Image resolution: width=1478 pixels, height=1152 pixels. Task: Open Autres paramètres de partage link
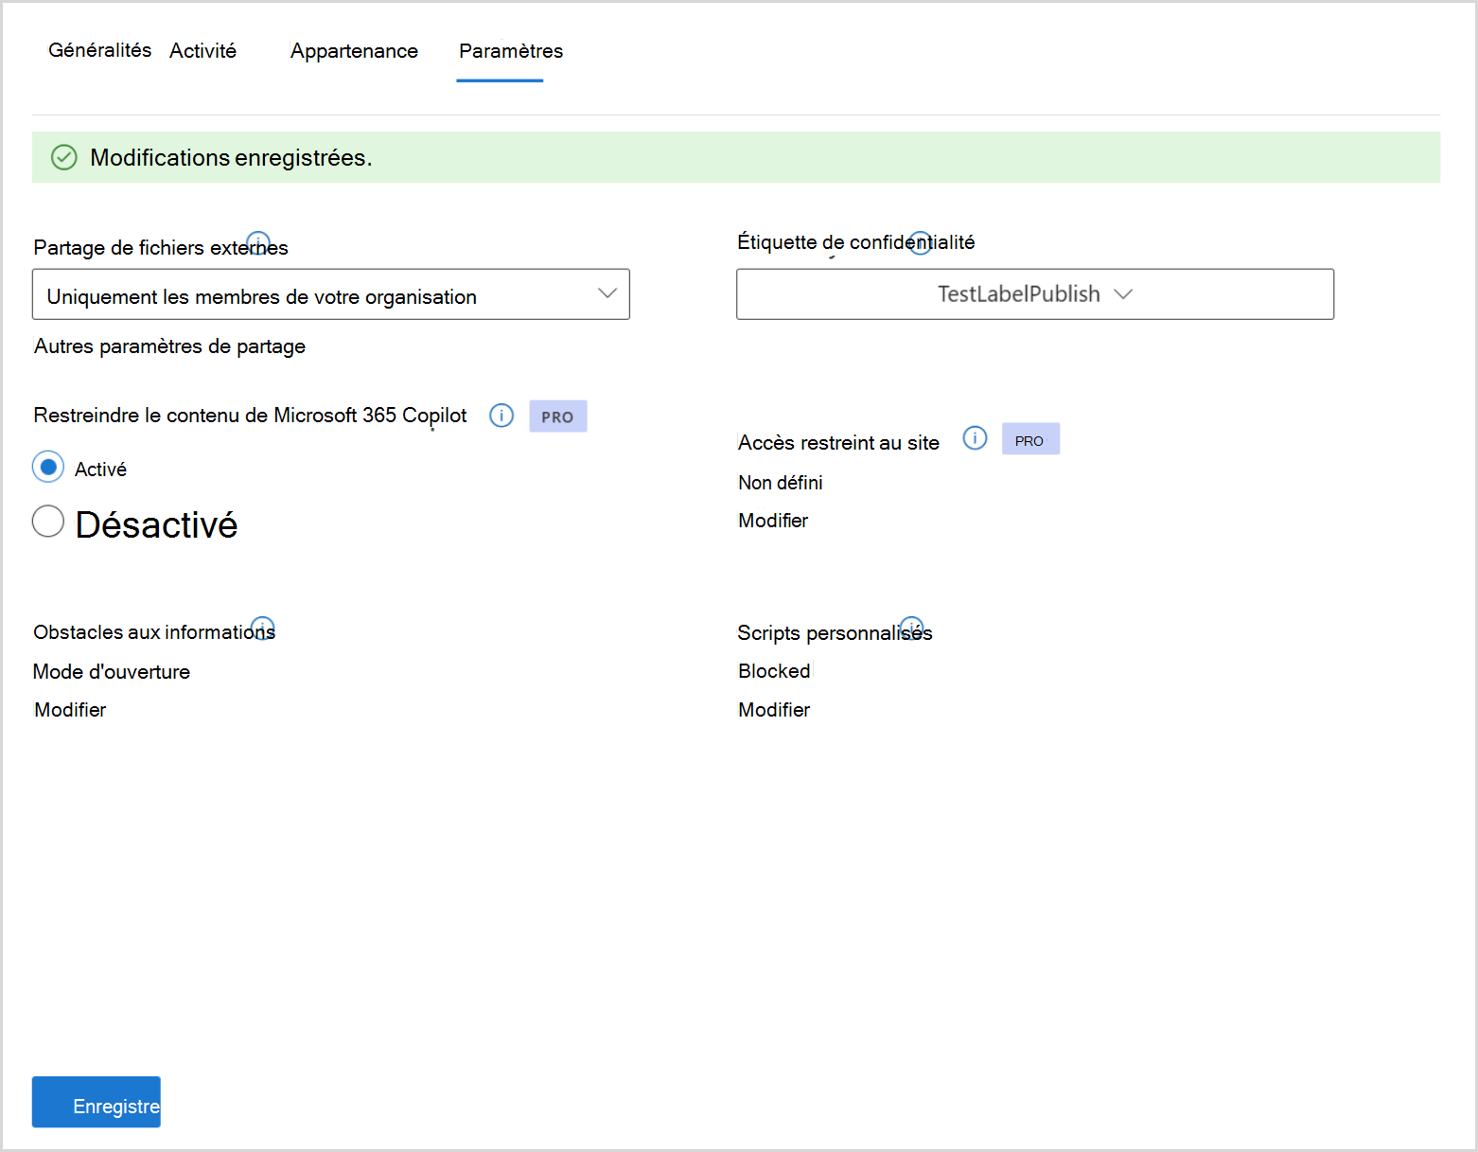tap(169, 346)
